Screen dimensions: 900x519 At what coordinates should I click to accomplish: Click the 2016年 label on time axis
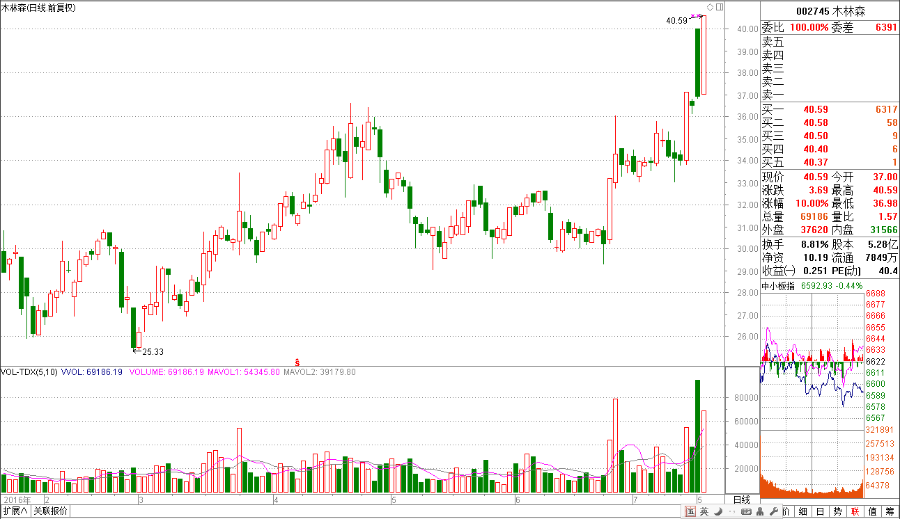click(x=18, y=500)
